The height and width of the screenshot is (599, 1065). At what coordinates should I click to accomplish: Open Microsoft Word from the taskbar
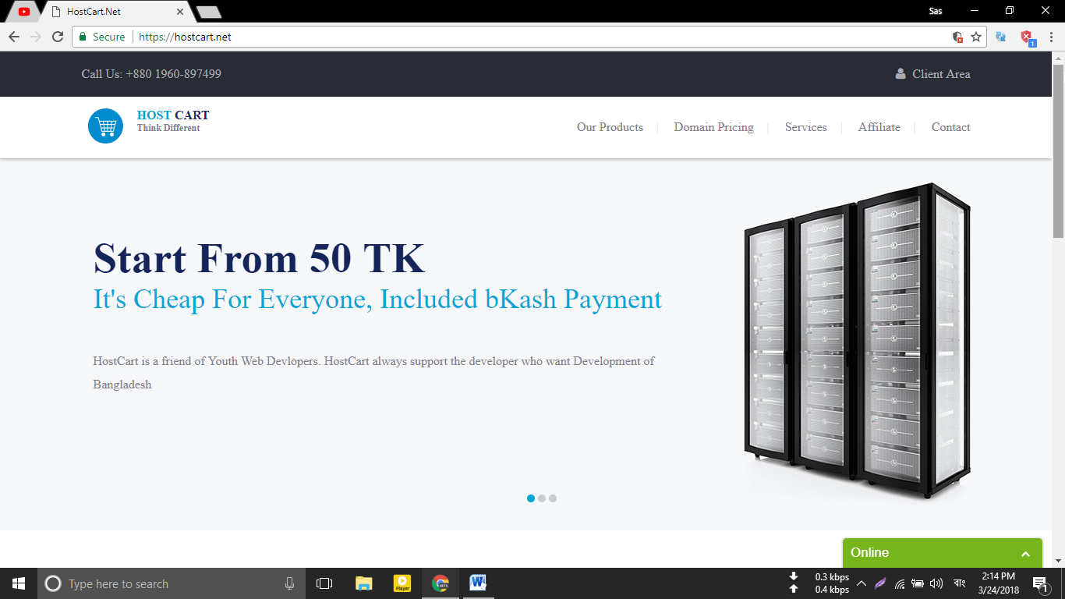[x=478, y=583]
